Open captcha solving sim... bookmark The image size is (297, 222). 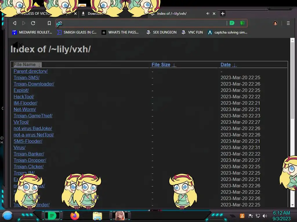click(x=227, y=32)
